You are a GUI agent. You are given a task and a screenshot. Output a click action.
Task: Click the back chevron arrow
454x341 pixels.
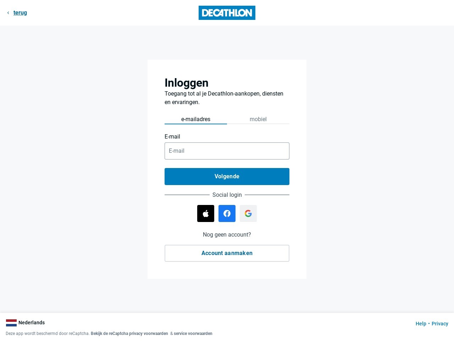(8, 13)
